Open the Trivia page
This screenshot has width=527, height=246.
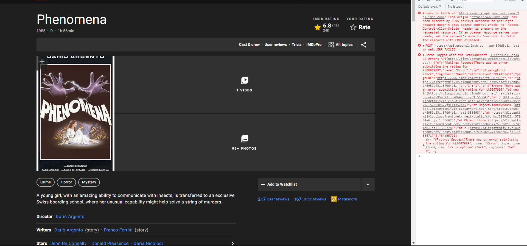pos(296,45)
